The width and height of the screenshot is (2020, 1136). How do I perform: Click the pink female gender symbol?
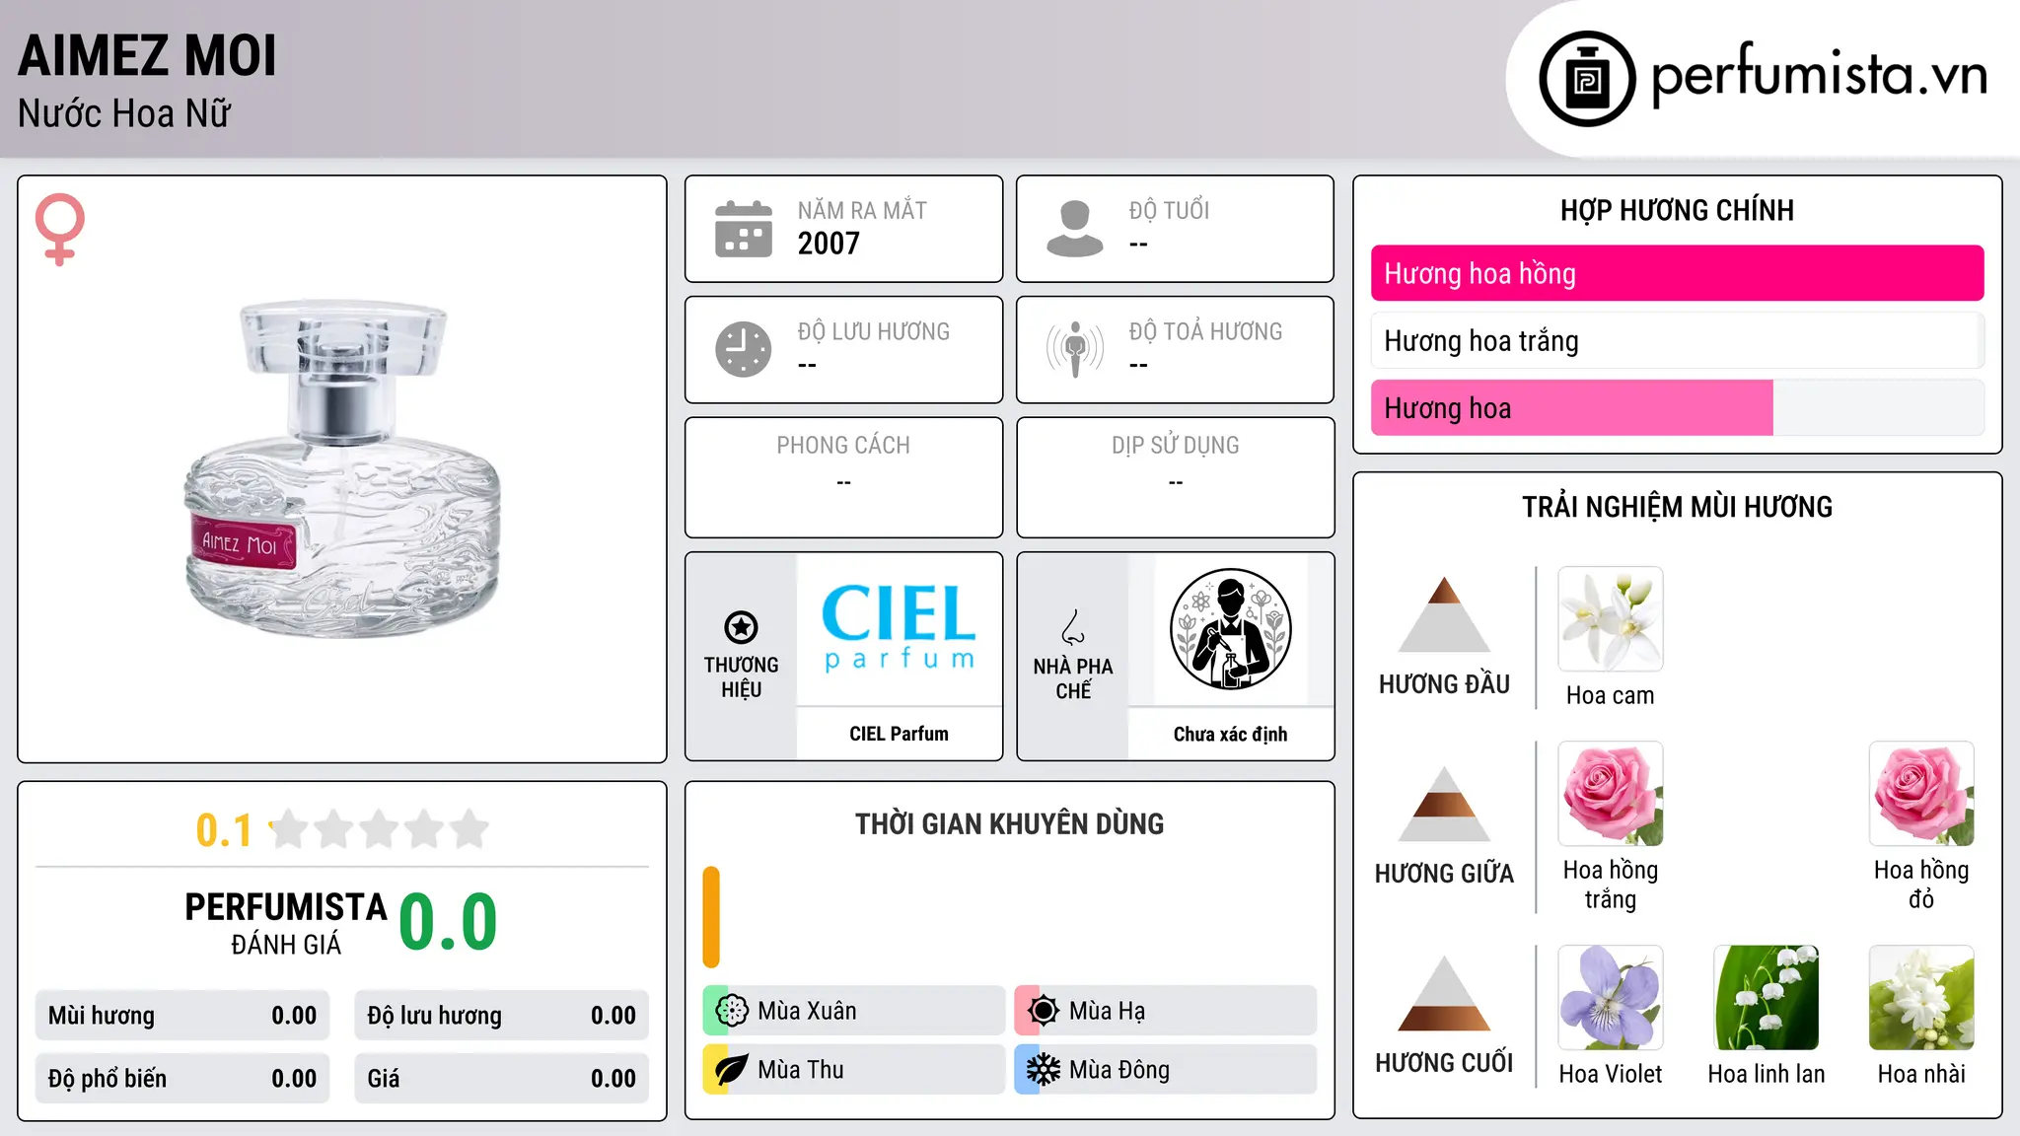click(60, 229)
